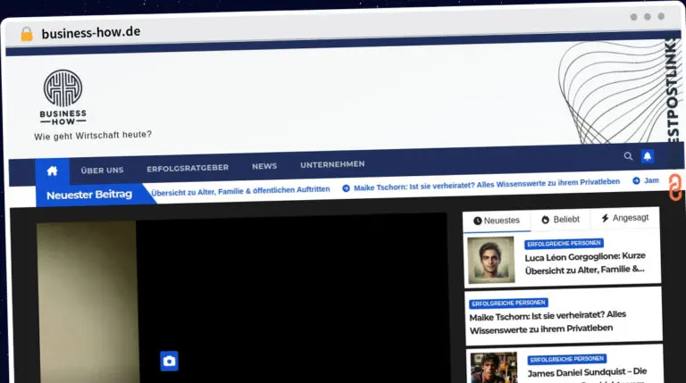Go to the NEWS menu item
686x383 pixels.
click(x=264, y=166)
